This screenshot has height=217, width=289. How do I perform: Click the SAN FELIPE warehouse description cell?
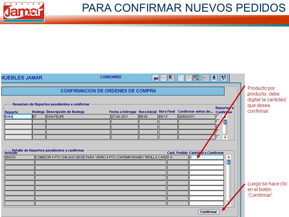(x=78, y=117)
